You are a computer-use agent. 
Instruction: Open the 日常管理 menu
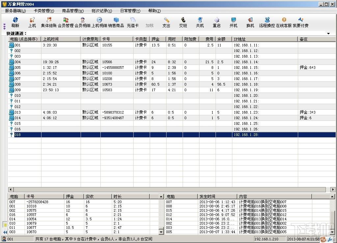point(130,11)
